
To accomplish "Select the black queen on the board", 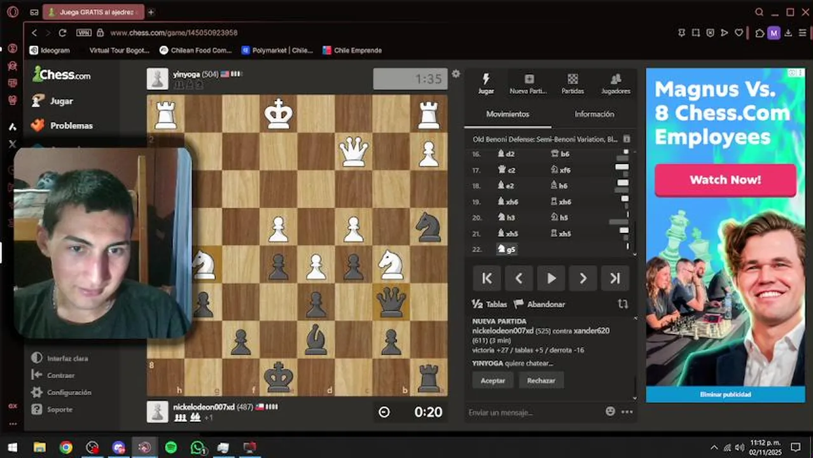I will pos(391,302).
